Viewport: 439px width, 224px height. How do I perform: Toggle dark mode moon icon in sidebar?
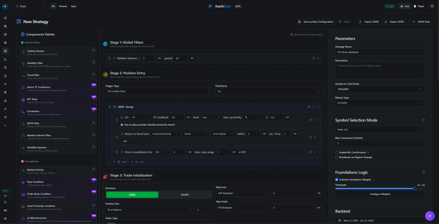coord(5,202)
